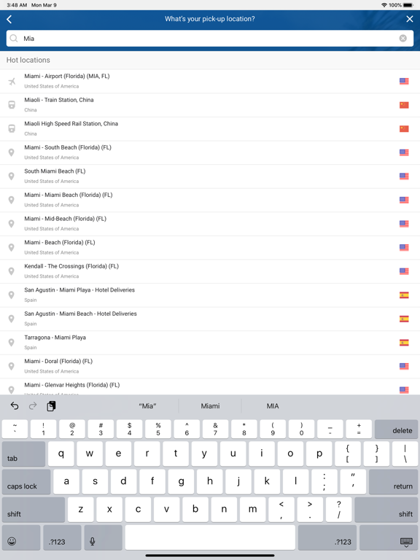420x560 pixels.
Task: Tap the left .?123 key
Action: [62, 537]
